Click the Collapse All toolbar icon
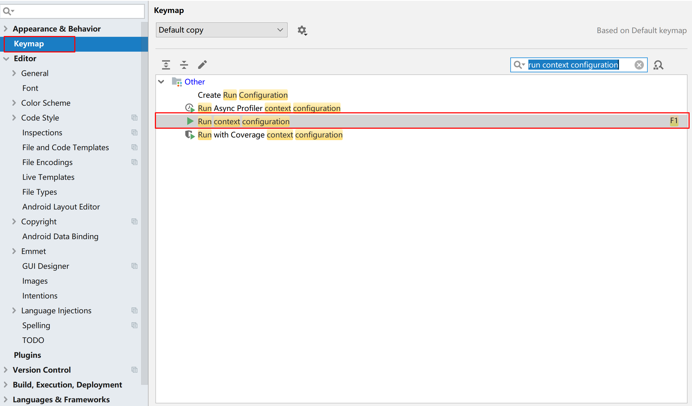692x406 pixels. pyautogui.click(x=184, y=65)
